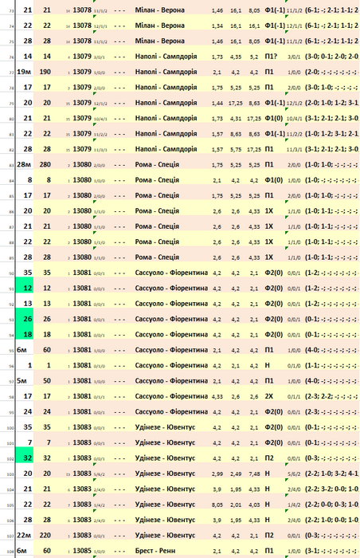Select row header 86
The height and width of the screenshot is (558, 360).
pos(10,212)
